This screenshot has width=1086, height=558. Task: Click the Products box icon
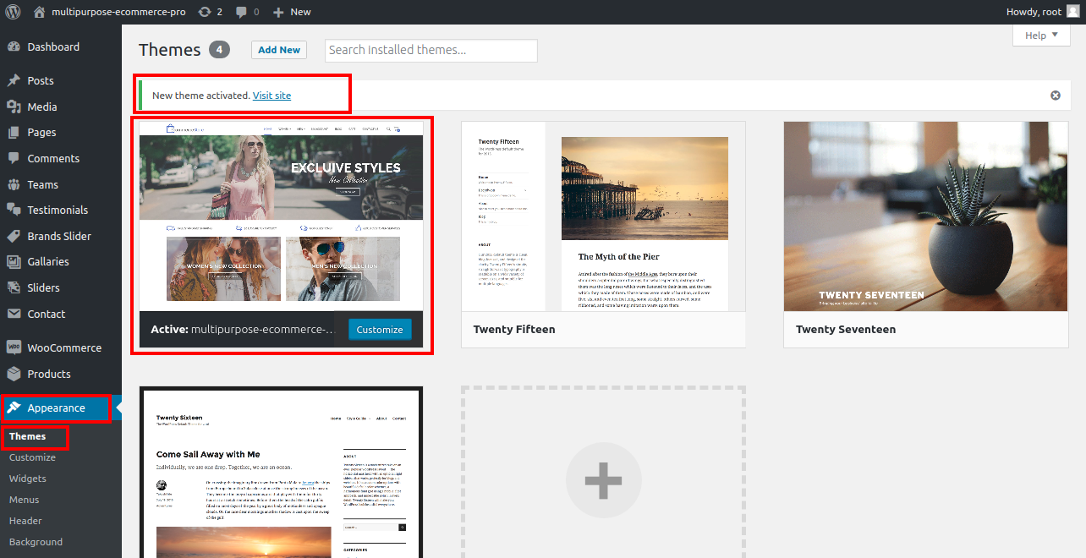pyautogui.click(x=14, y=374)
